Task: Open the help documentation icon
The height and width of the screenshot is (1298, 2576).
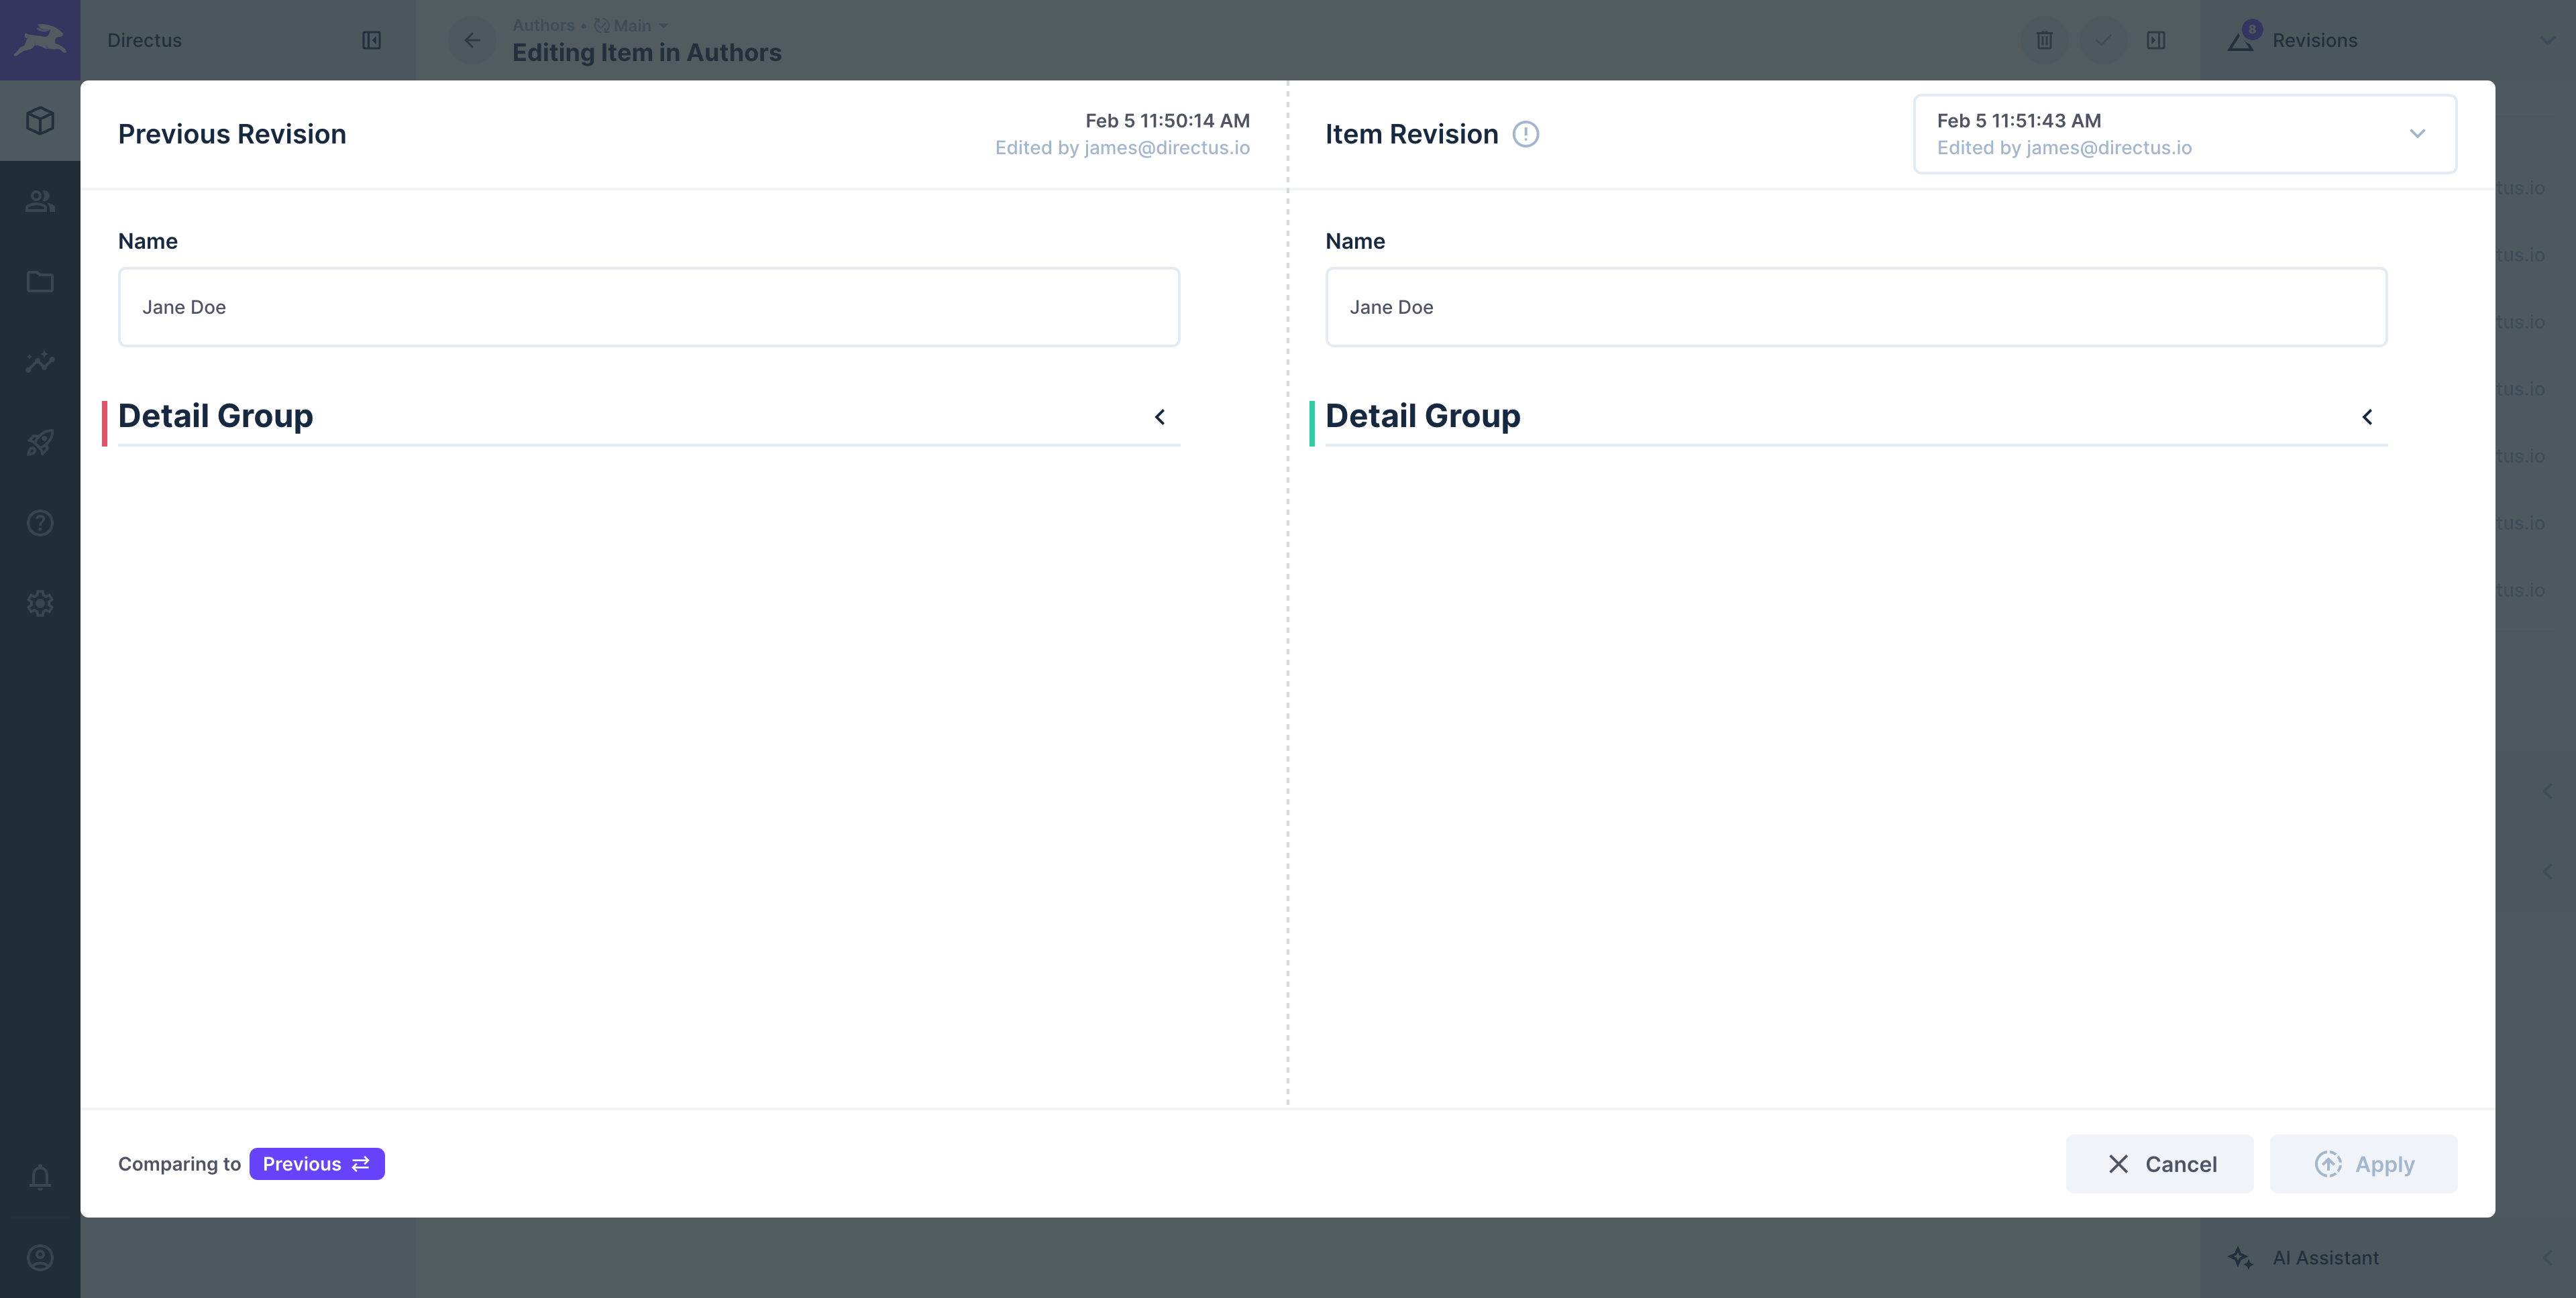Action: tap(40, 522)
